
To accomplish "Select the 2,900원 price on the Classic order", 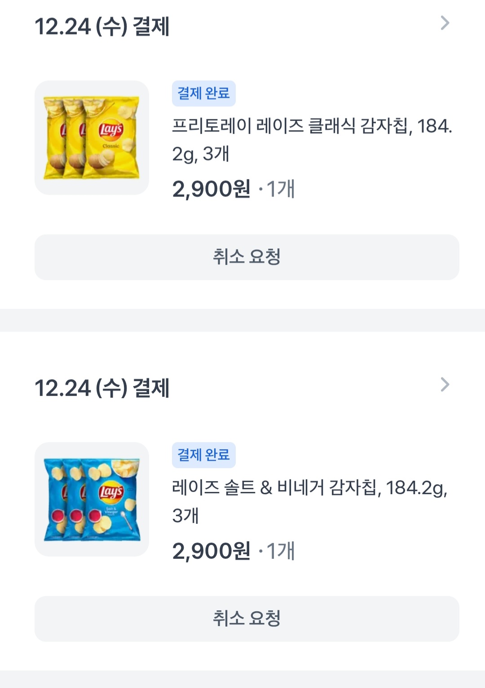I will [211, 189].
